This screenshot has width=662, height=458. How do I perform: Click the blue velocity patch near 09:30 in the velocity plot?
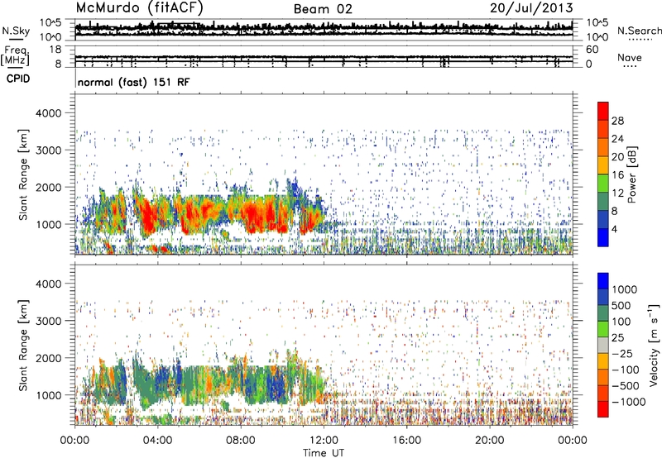276,386
